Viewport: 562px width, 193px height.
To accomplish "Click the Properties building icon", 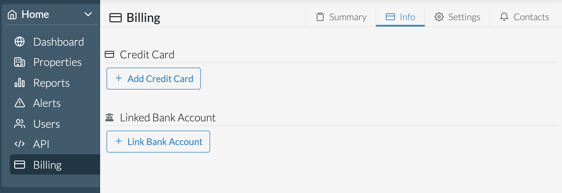I will click(x=19, y=62).
